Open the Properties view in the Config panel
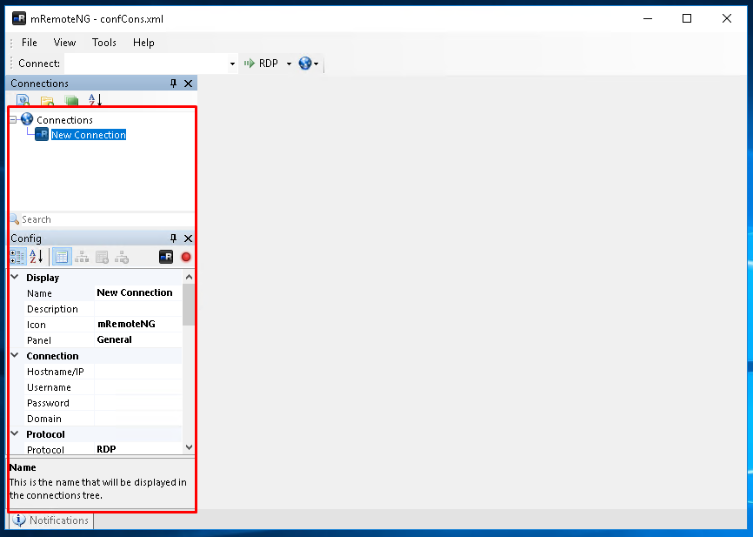Image resolution: width=753 pixels, height=537 pixels. point(62,256)
